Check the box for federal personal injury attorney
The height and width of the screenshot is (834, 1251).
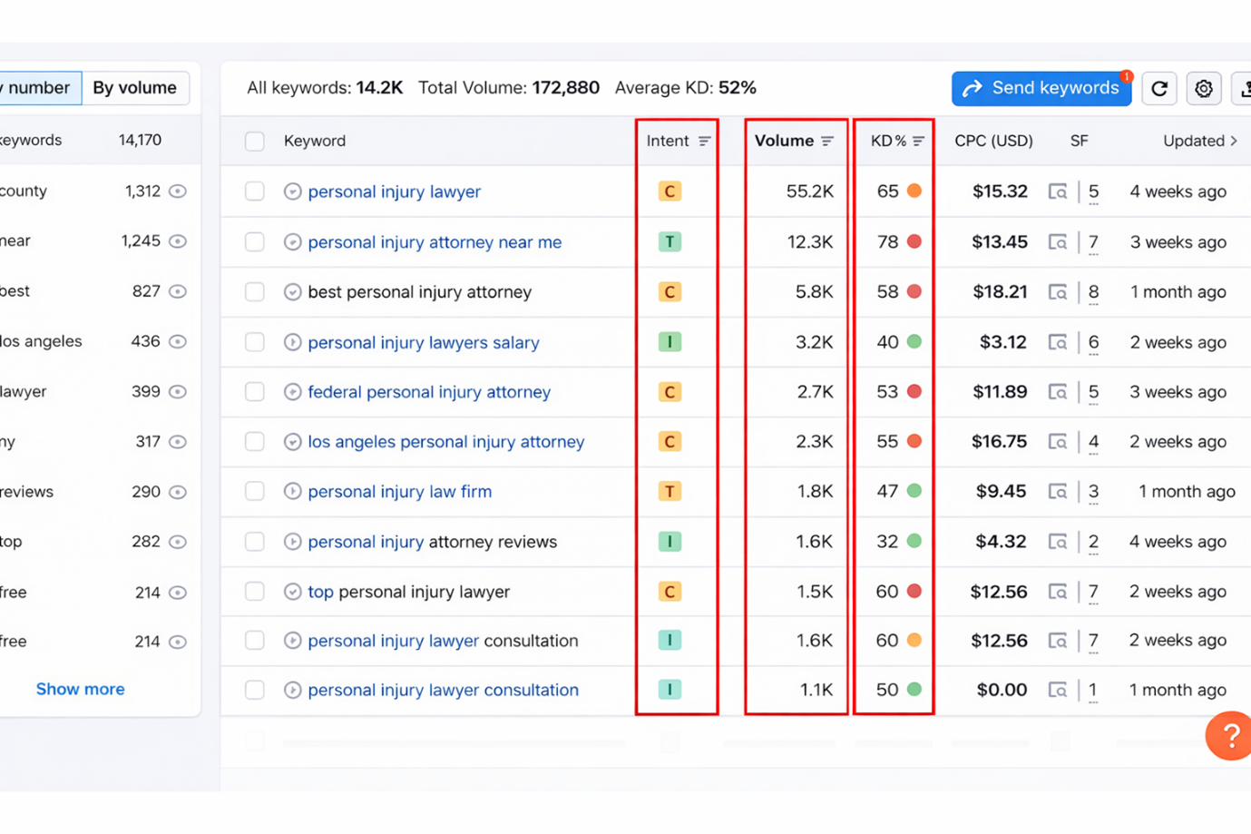tap(255, 392)
